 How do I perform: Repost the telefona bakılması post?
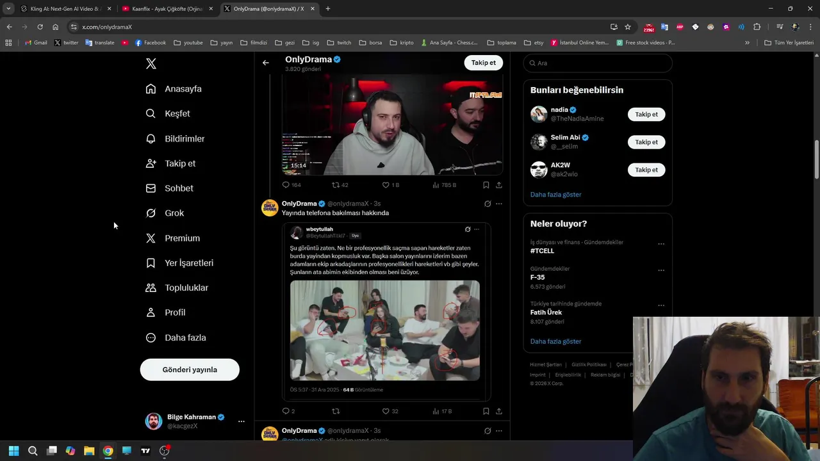click(335, 411)
